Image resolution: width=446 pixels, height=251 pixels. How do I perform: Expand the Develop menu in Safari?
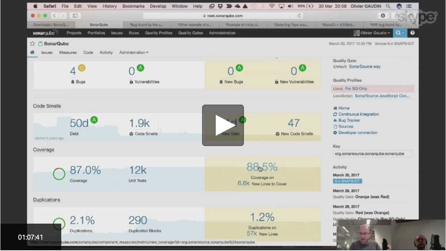(158, 6)
